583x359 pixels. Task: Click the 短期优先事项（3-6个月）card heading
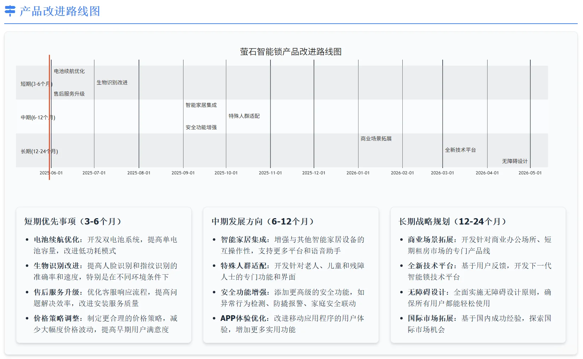(x=73, y=221)
